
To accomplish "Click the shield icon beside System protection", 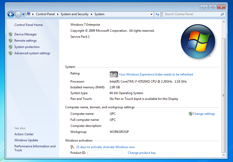I will pos(10,47).
